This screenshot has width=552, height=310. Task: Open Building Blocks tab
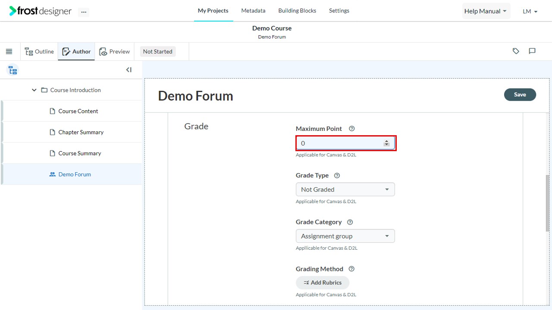(297, 11)
